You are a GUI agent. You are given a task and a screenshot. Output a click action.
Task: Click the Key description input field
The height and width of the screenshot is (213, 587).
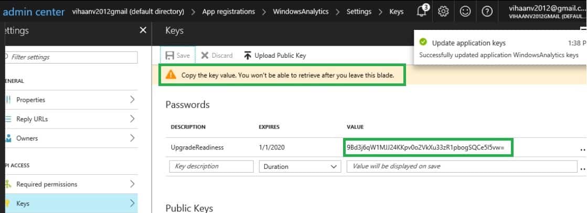point(211,166)
